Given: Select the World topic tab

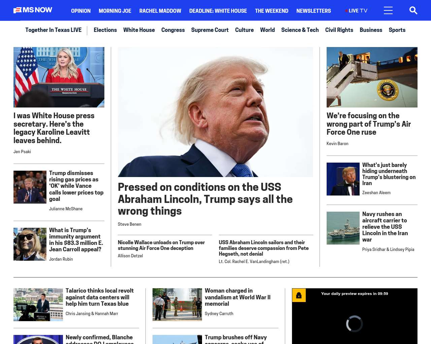Looking at the screenshot, I should click(x=267, y=30).
